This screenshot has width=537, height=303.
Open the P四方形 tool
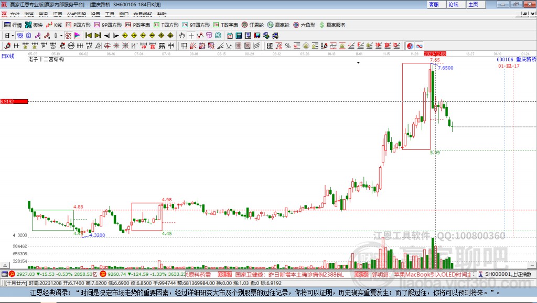tap(78, 25)
